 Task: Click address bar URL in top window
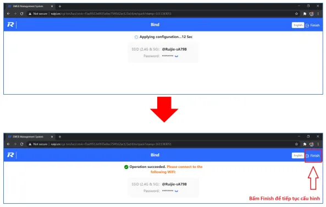point(111,14)
